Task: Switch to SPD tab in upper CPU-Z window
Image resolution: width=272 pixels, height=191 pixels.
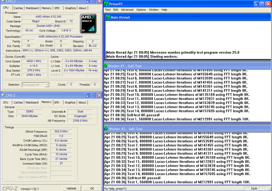Action: (x=57, y=8)
